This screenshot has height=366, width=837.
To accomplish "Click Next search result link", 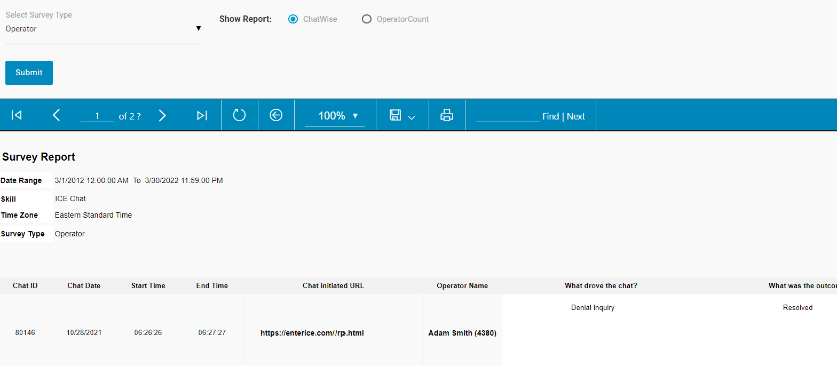I will pos(576,116).
